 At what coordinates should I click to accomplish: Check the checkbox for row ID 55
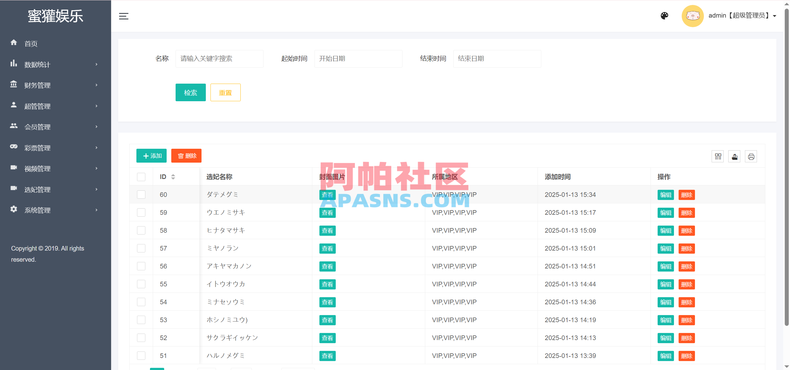(x=141, y=284)
